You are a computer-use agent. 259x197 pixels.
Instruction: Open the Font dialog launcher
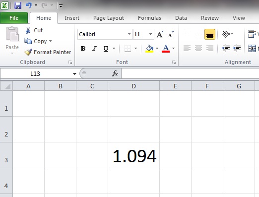pyautogui.click(x=174, y=63)
